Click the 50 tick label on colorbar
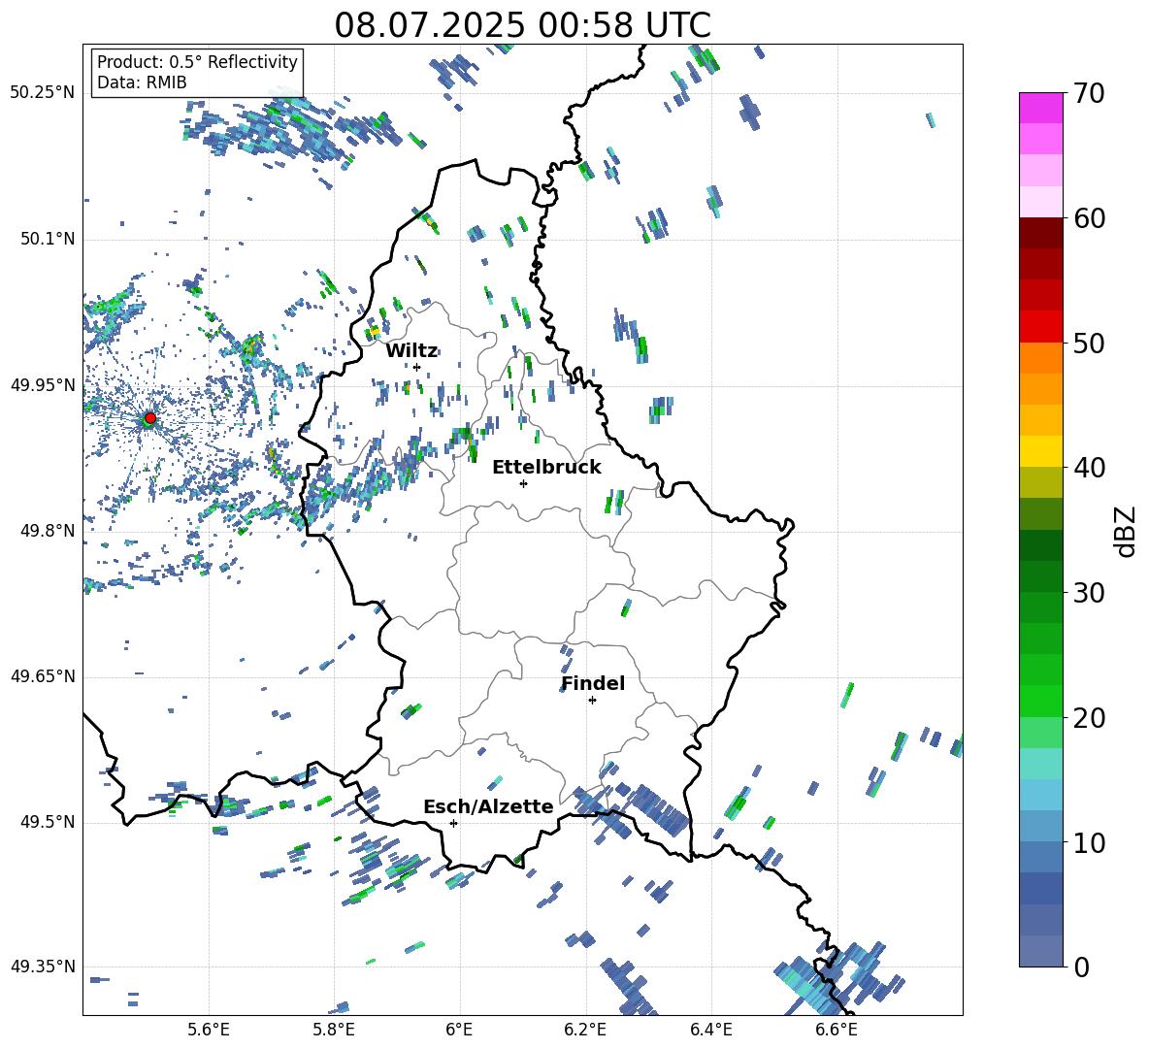The image size is (1149, 1049). (x=1089, y=344)
